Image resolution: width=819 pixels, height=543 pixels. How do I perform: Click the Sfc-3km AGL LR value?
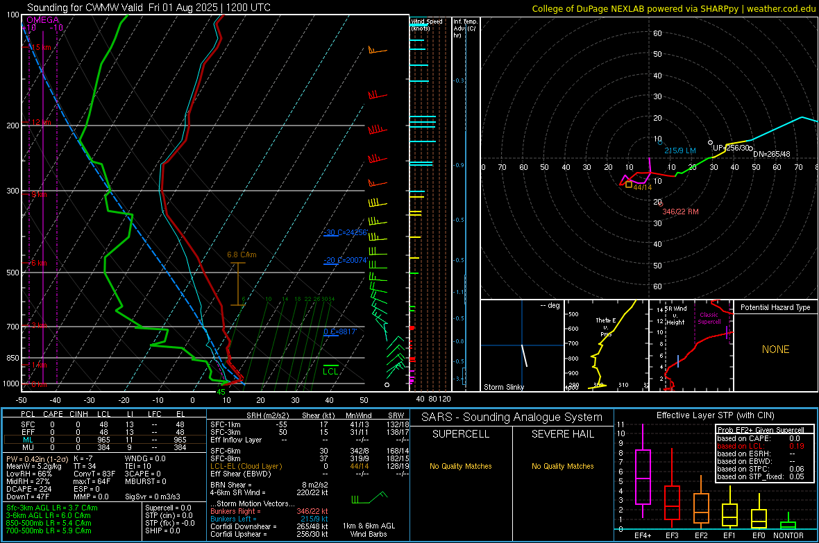click(x=52, y=508)
